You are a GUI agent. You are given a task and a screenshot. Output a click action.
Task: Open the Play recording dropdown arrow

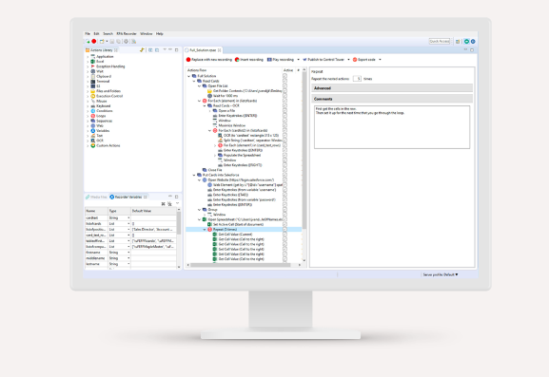[299, 60]
